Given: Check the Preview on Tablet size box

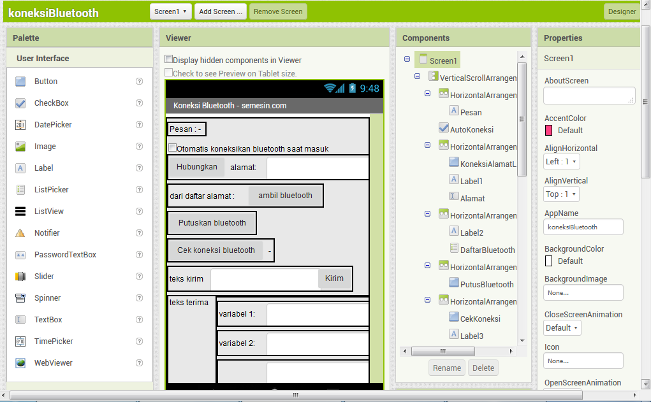Looking at the screenshot, I should pyautogui.click(x=169, y=73).
